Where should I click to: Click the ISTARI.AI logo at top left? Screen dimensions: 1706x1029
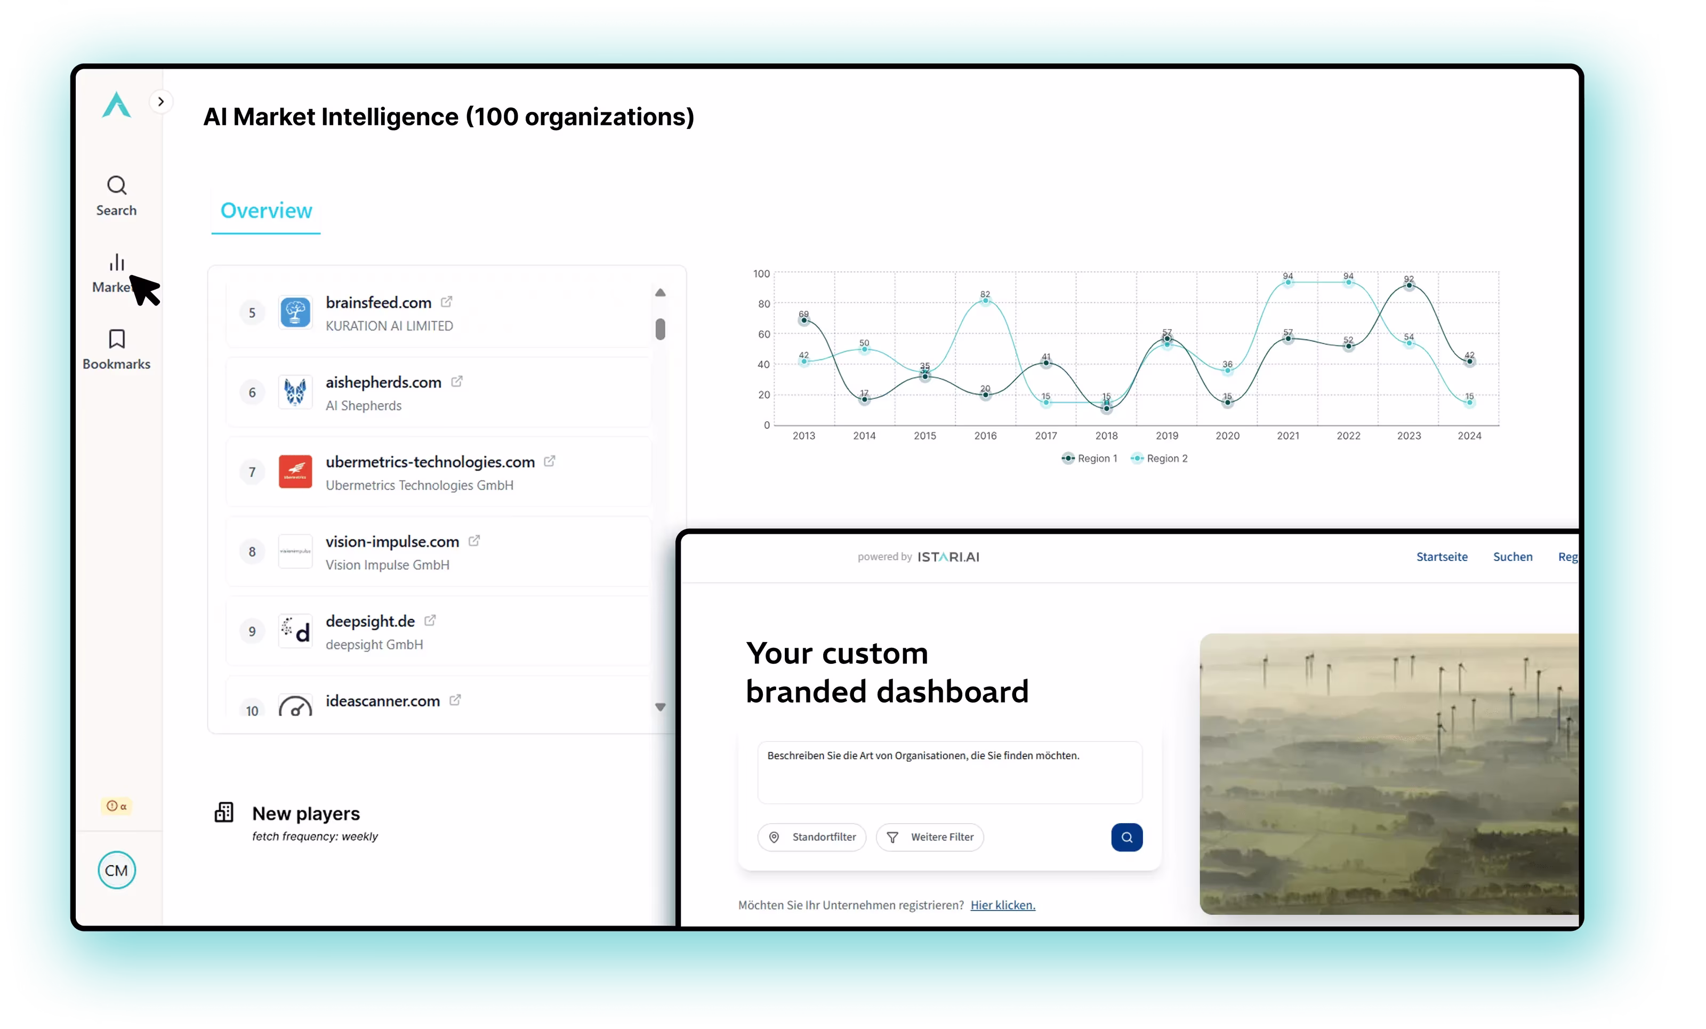click(116, 105)
